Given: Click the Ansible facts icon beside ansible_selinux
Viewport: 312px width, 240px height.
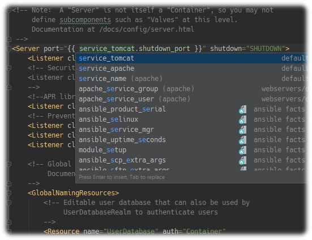Looking at the screenshot, I should pyautogui.click(x=242, y=119).
